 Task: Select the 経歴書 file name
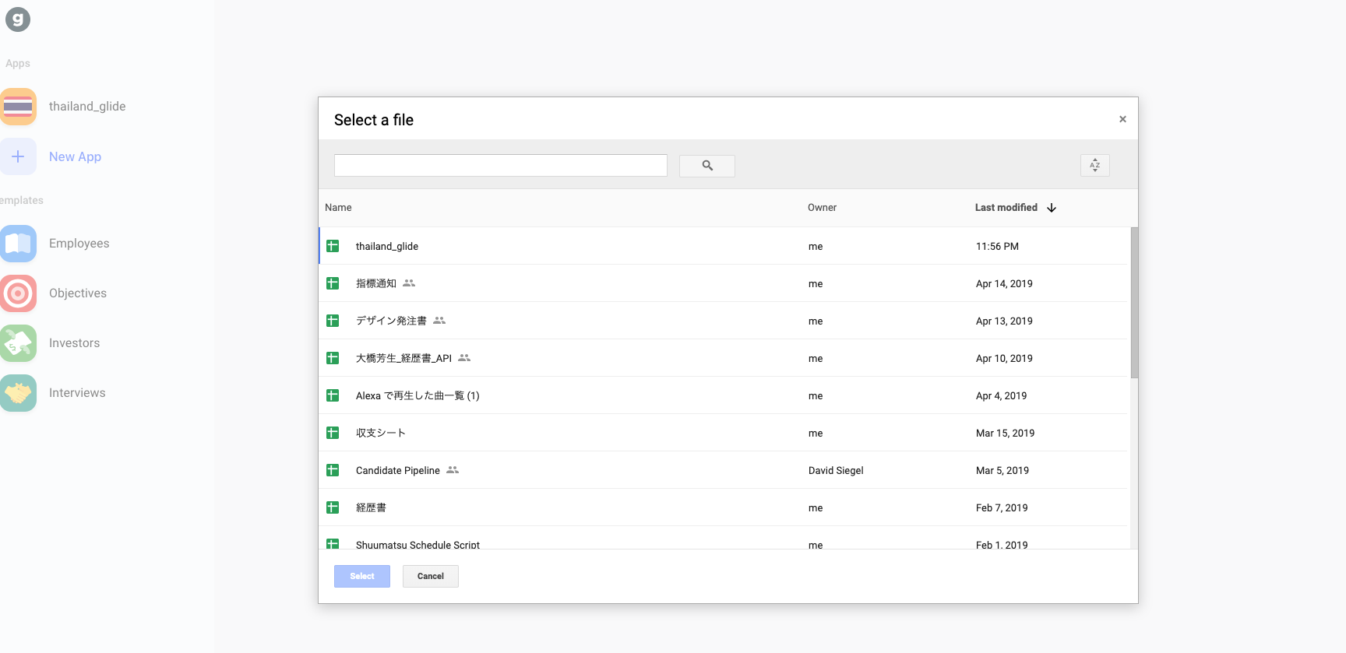click(371, 507)
